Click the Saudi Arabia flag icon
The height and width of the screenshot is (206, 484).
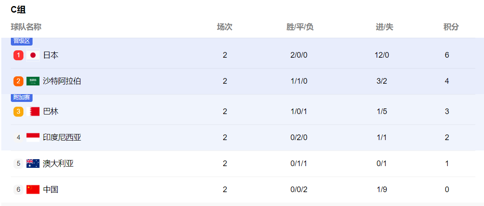33,81
